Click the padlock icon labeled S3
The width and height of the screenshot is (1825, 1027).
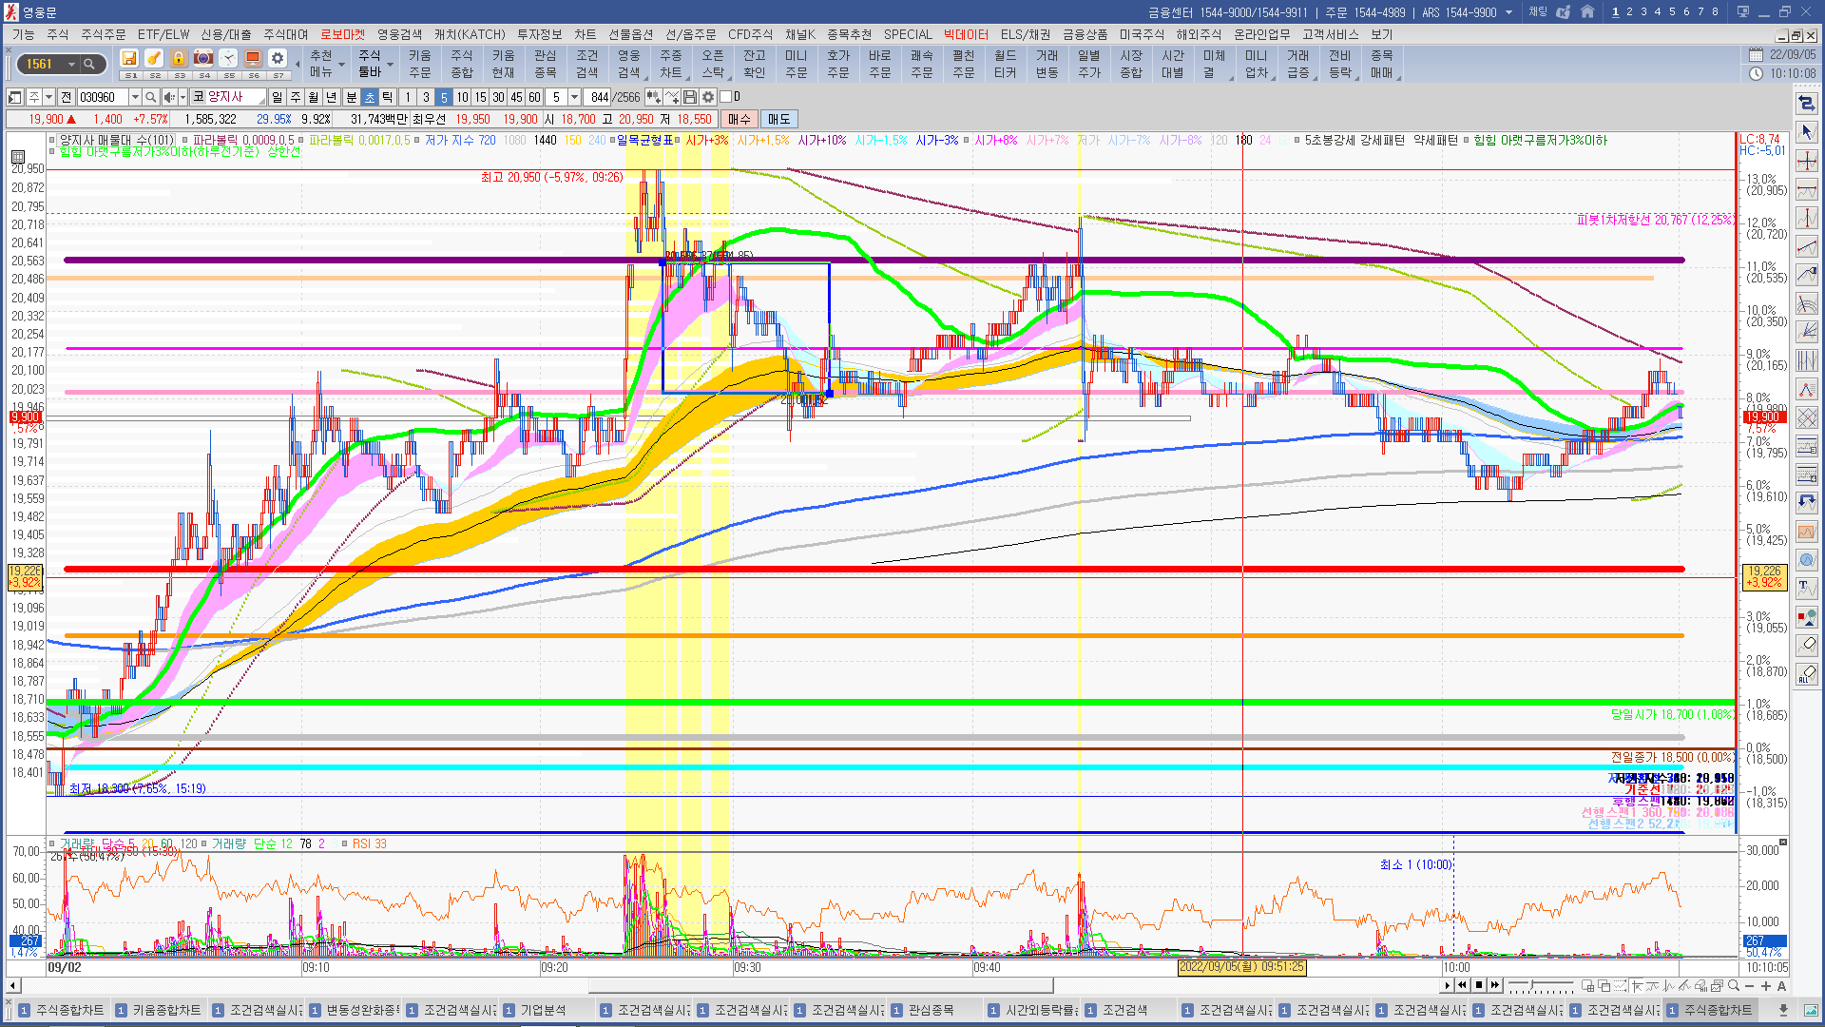coord(179,59)
